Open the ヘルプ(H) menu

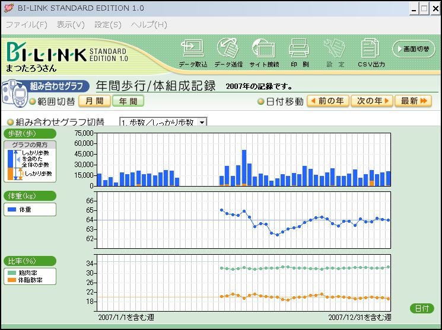pos(149,25)
